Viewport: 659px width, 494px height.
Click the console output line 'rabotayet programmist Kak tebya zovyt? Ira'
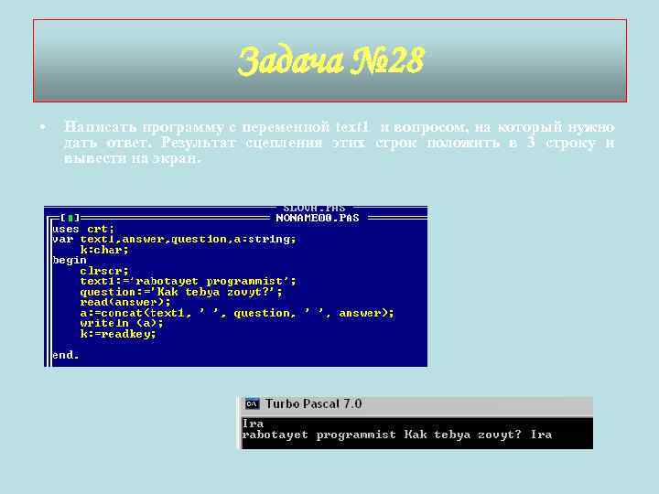(397, 435)
